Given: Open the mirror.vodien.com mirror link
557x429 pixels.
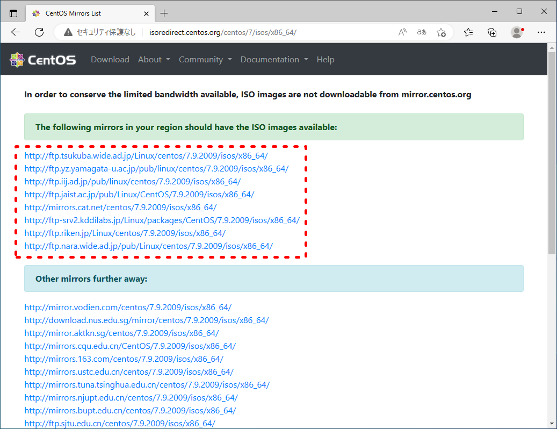Looking at the screenshot, I should tap(128, 308).
